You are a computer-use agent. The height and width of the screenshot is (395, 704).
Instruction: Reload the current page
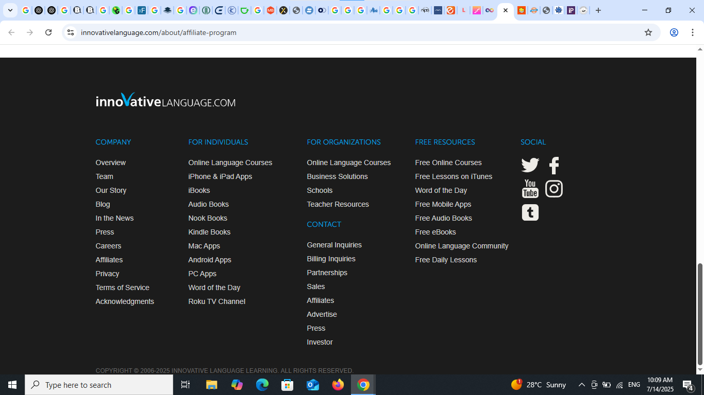point(48,32)
